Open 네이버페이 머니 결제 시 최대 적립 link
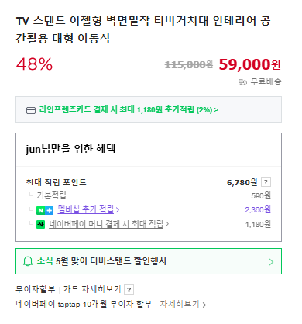This screenshot has width=302, height=324. (106, 224)
